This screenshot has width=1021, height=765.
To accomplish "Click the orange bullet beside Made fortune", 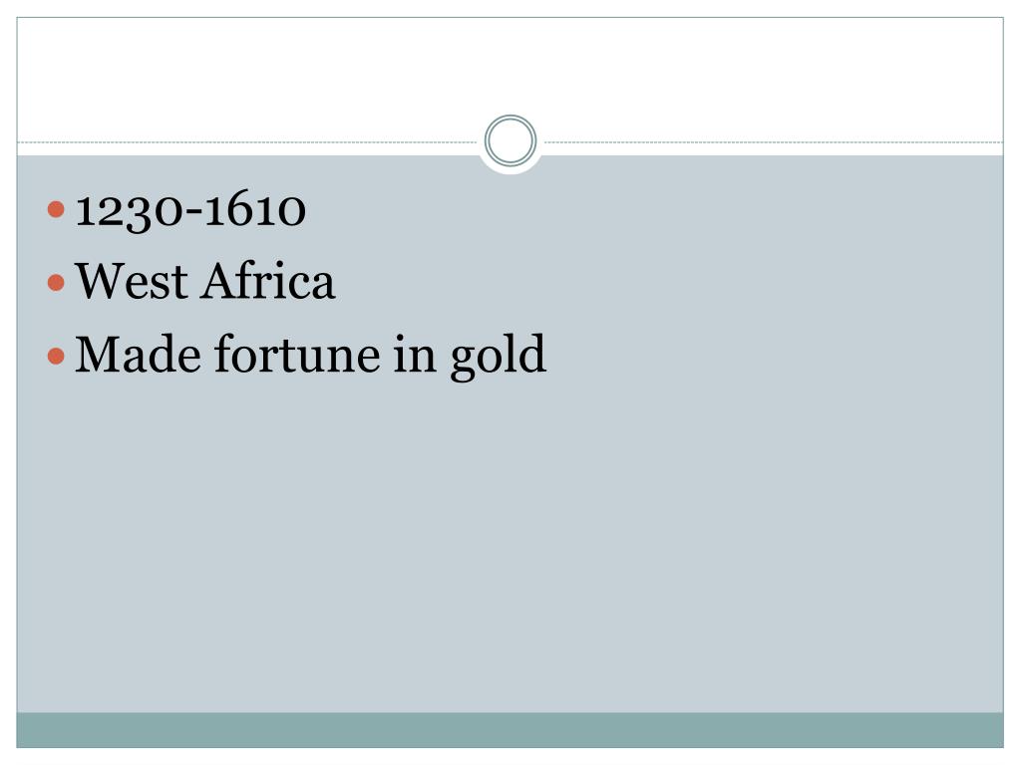I will tap(56, 356).
